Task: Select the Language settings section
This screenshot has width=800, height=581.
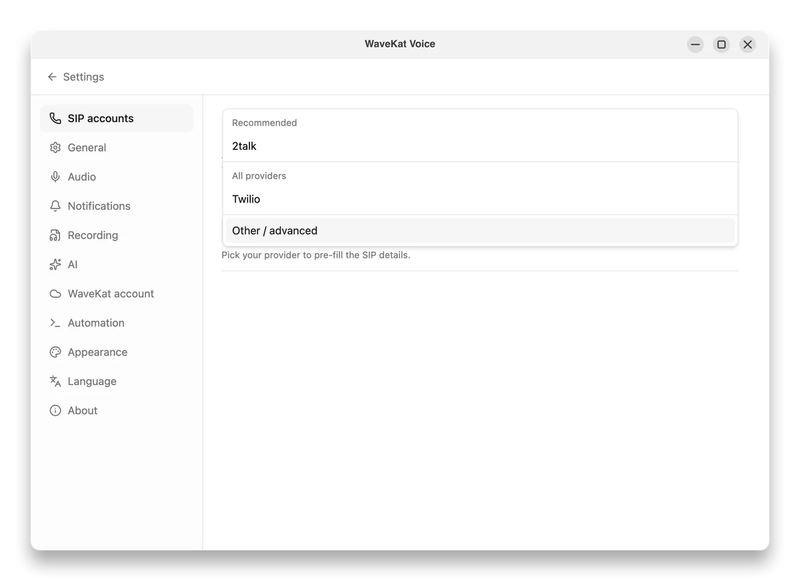Action: [x=117, y=382]
